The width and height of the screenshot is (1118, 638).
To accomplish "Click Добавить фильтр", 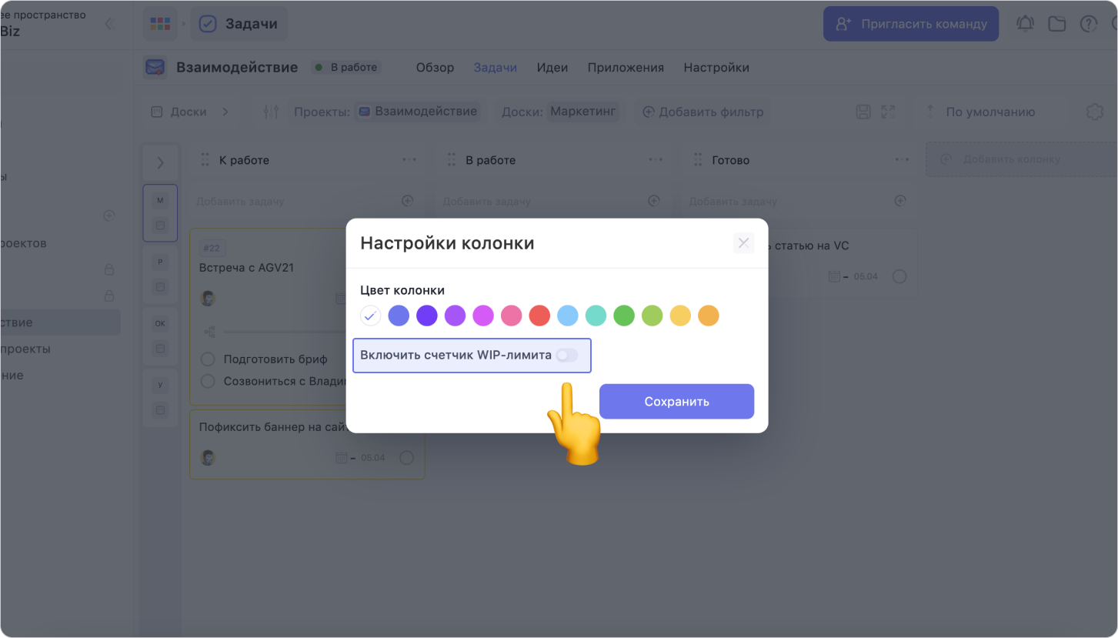I will click(x=703, y=112).
